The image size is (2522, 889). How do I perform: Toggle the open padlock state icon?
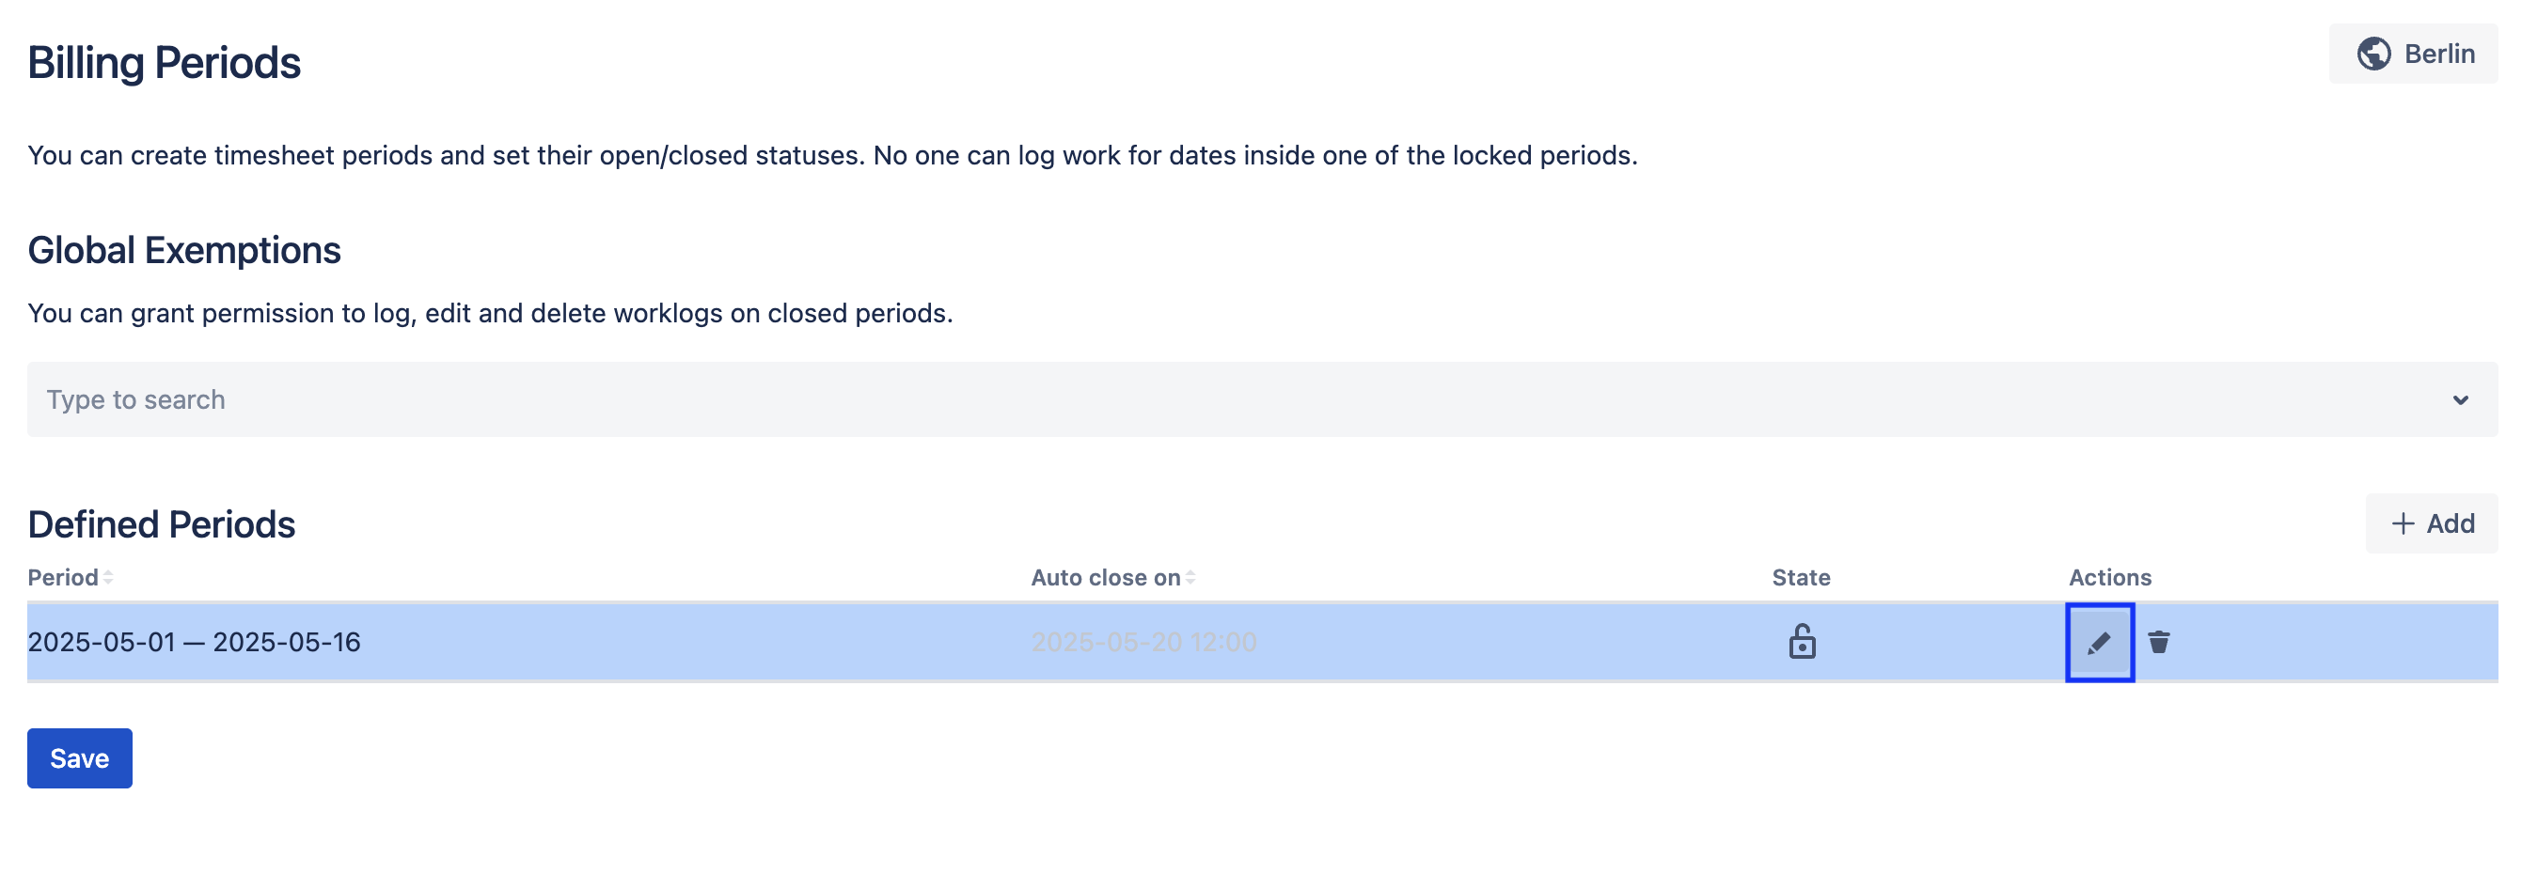(x=1802, y=643)
